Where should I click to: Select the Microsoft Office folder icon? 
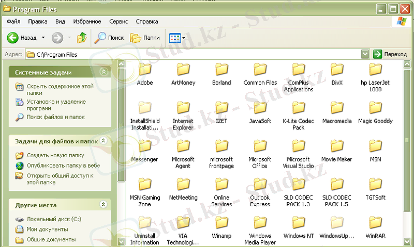point(260,146)
